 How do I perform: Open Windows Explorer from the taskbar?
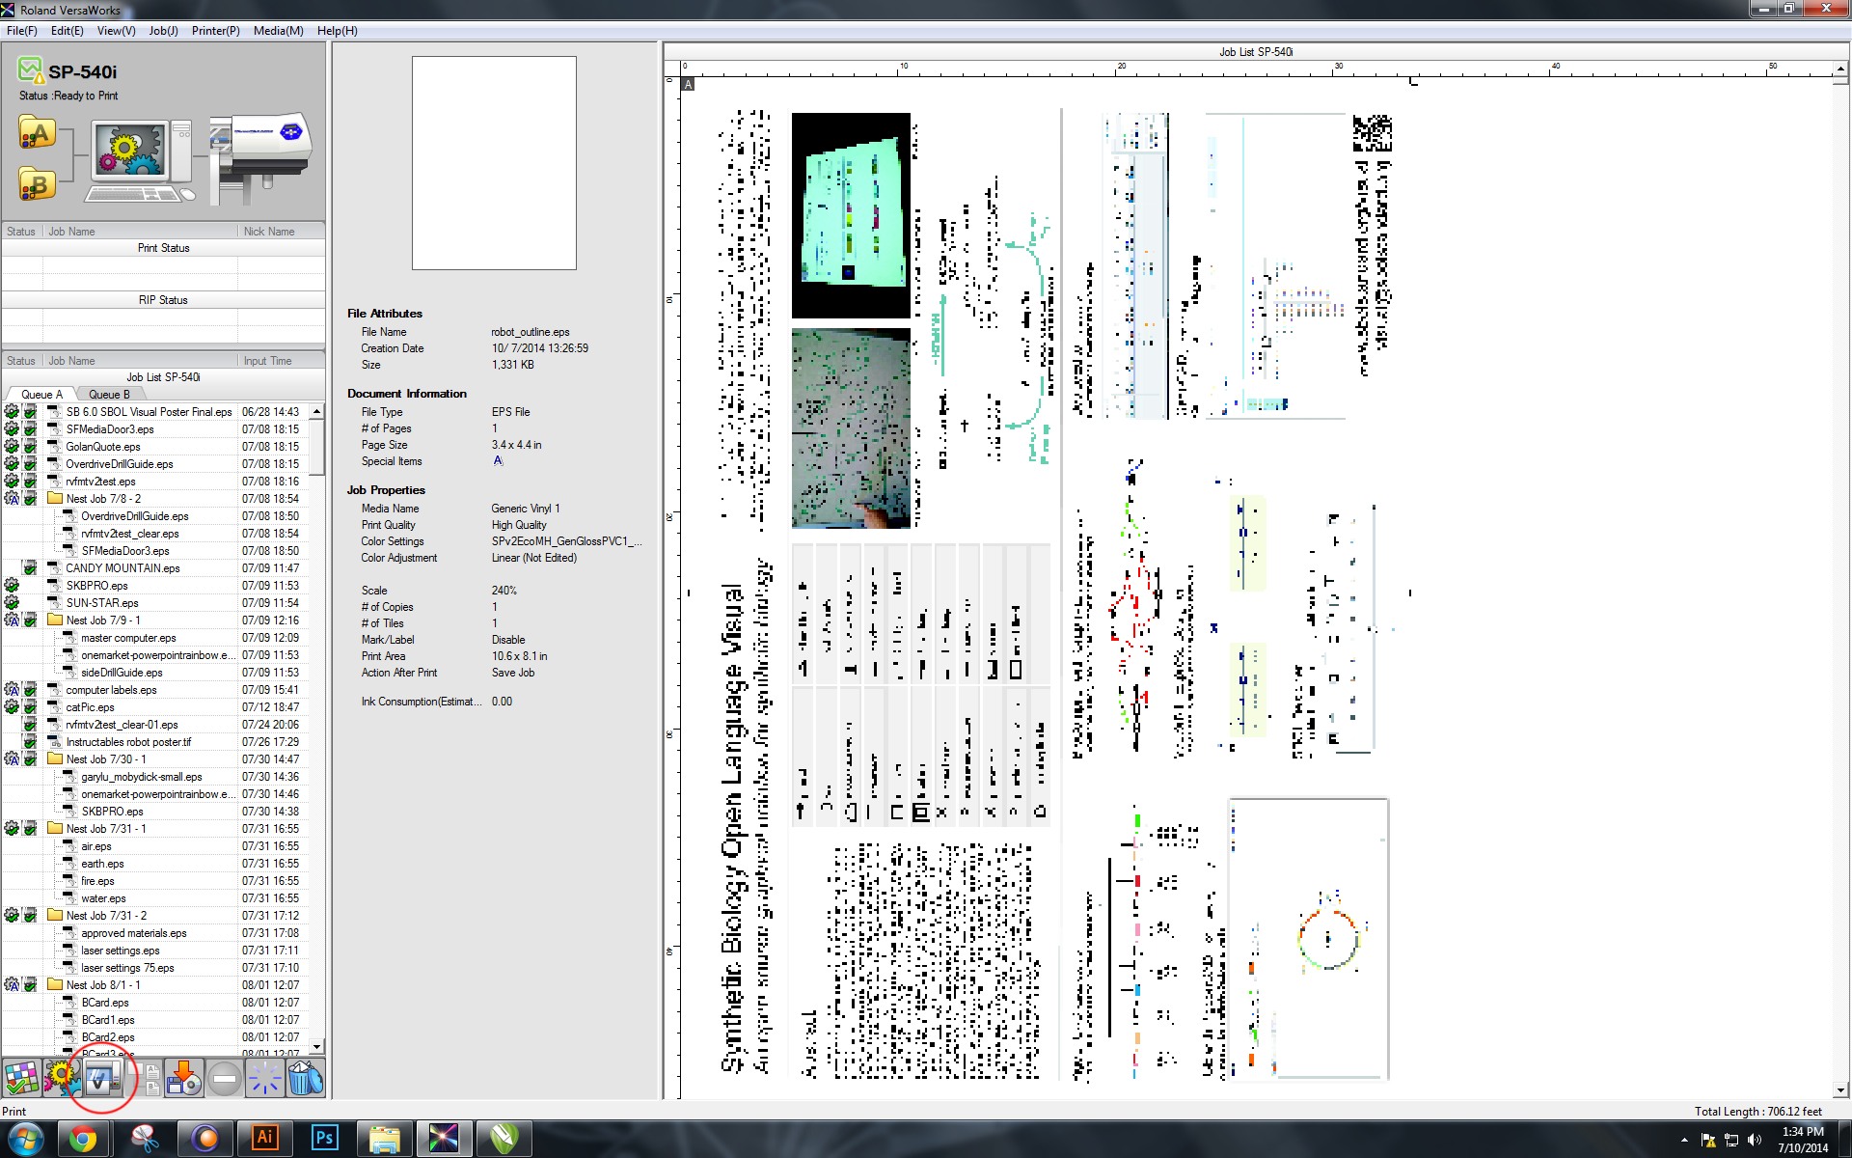click(x=384, y=1140)
